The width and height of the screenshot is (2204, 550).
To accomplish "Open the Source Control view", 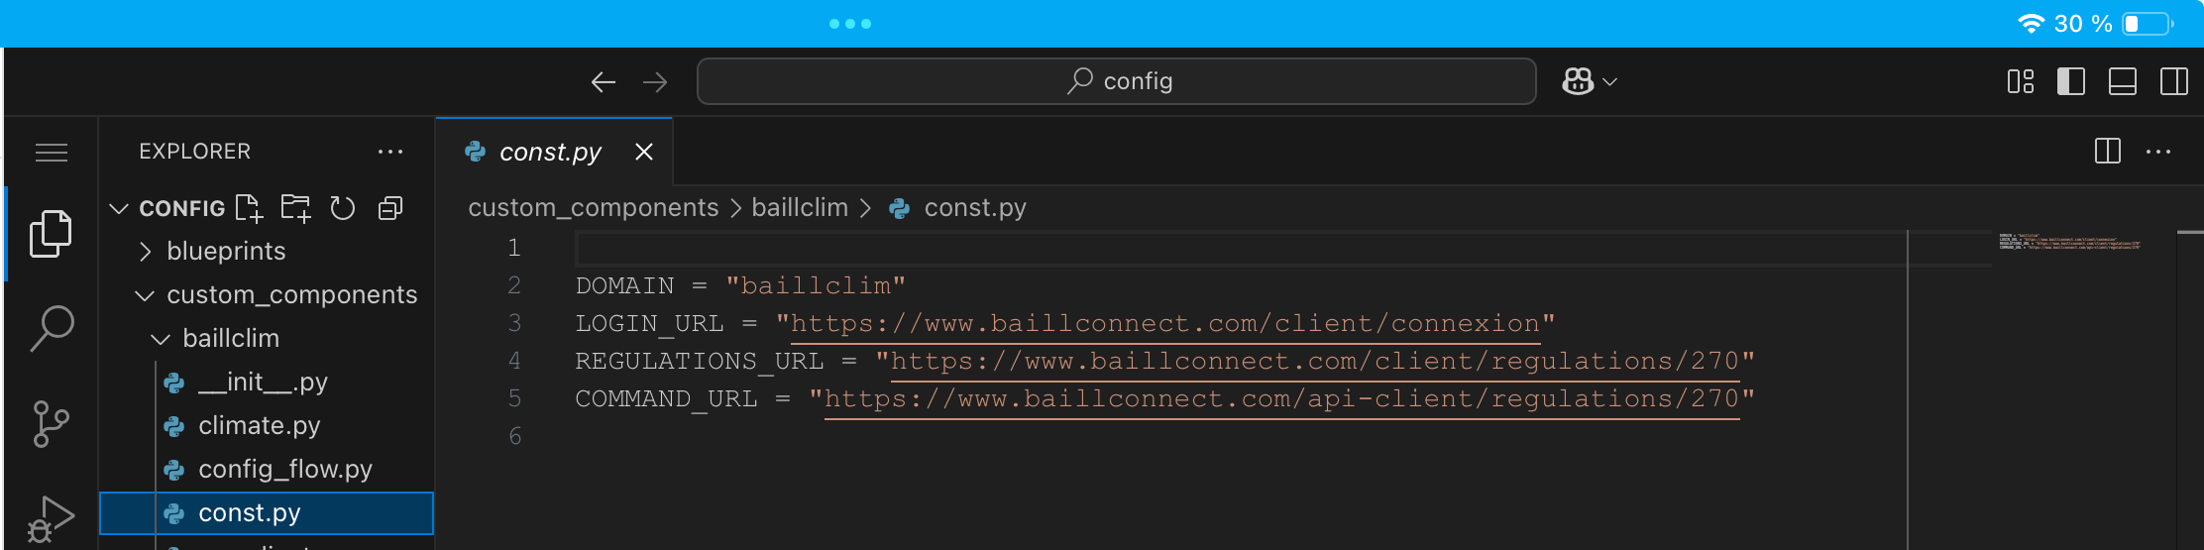I will tap(51, 424).
